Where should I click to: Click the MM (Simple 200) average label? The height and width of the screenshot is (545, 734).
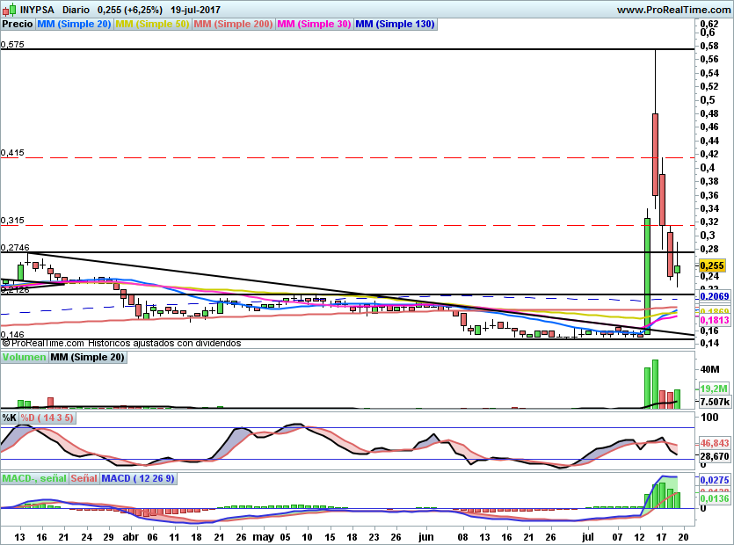(232, 25)
